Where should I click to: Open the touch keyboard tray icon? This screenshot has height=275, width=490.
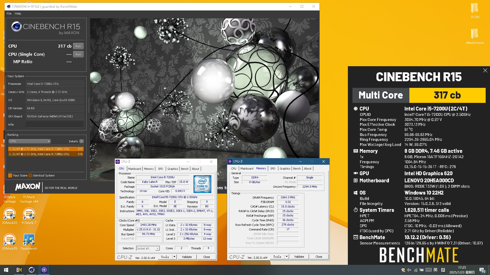point(428,270)
